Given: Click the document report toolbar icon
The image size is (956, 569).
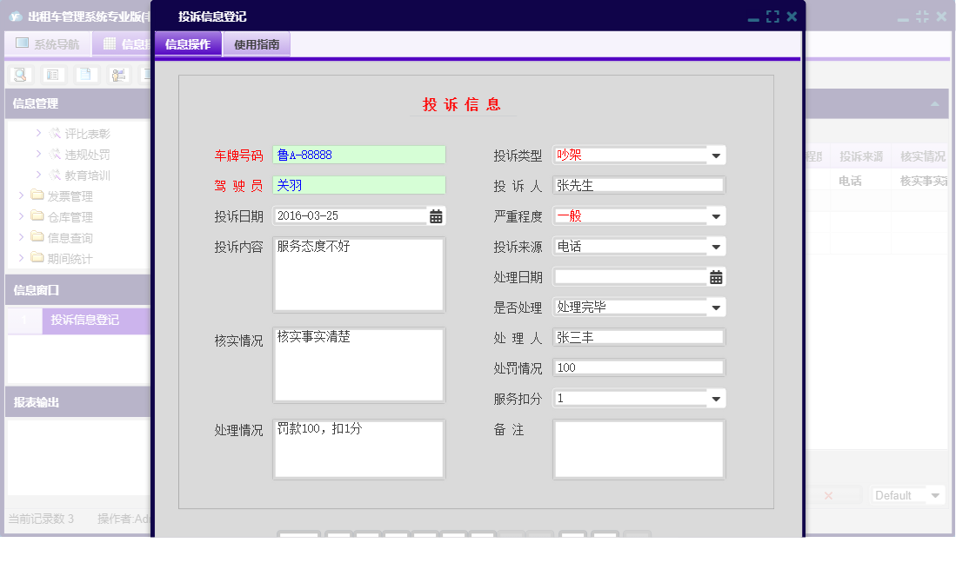Looking at the screenshot, I should pos(85,74).
